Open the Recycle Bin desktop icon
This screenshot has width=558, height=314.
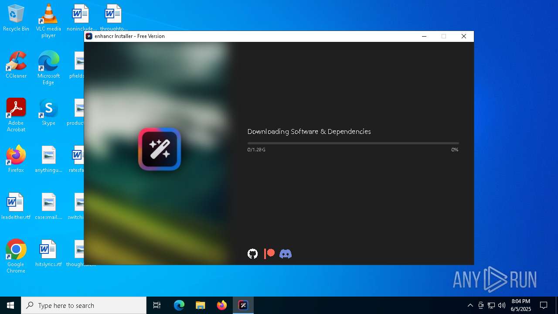pyautogui.click(x=16, y=18)
